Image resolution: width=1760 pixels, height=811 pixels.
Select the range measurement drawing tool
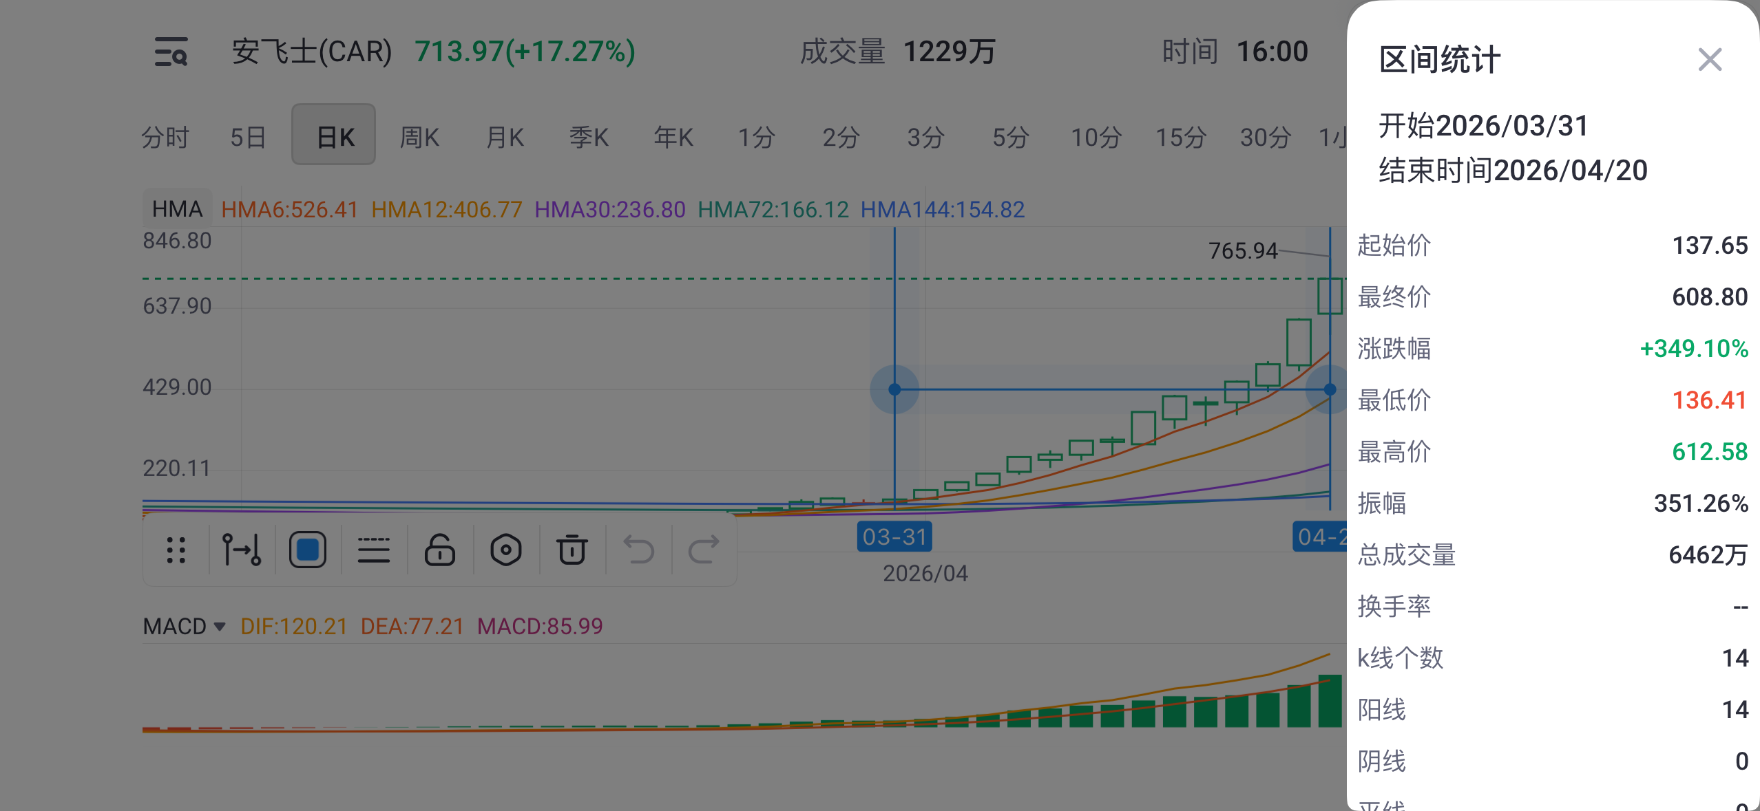pyautogui.click(x=242, y=550)
